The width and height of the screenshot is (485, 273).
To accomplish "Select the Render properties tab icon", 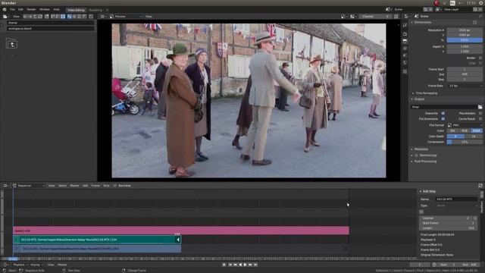I will 405,33.
